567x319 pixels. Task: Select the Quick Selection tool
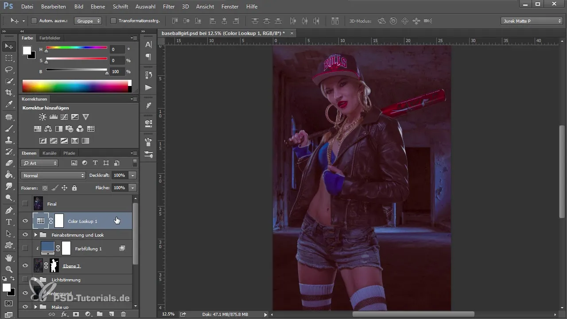[x=9, y=81]
